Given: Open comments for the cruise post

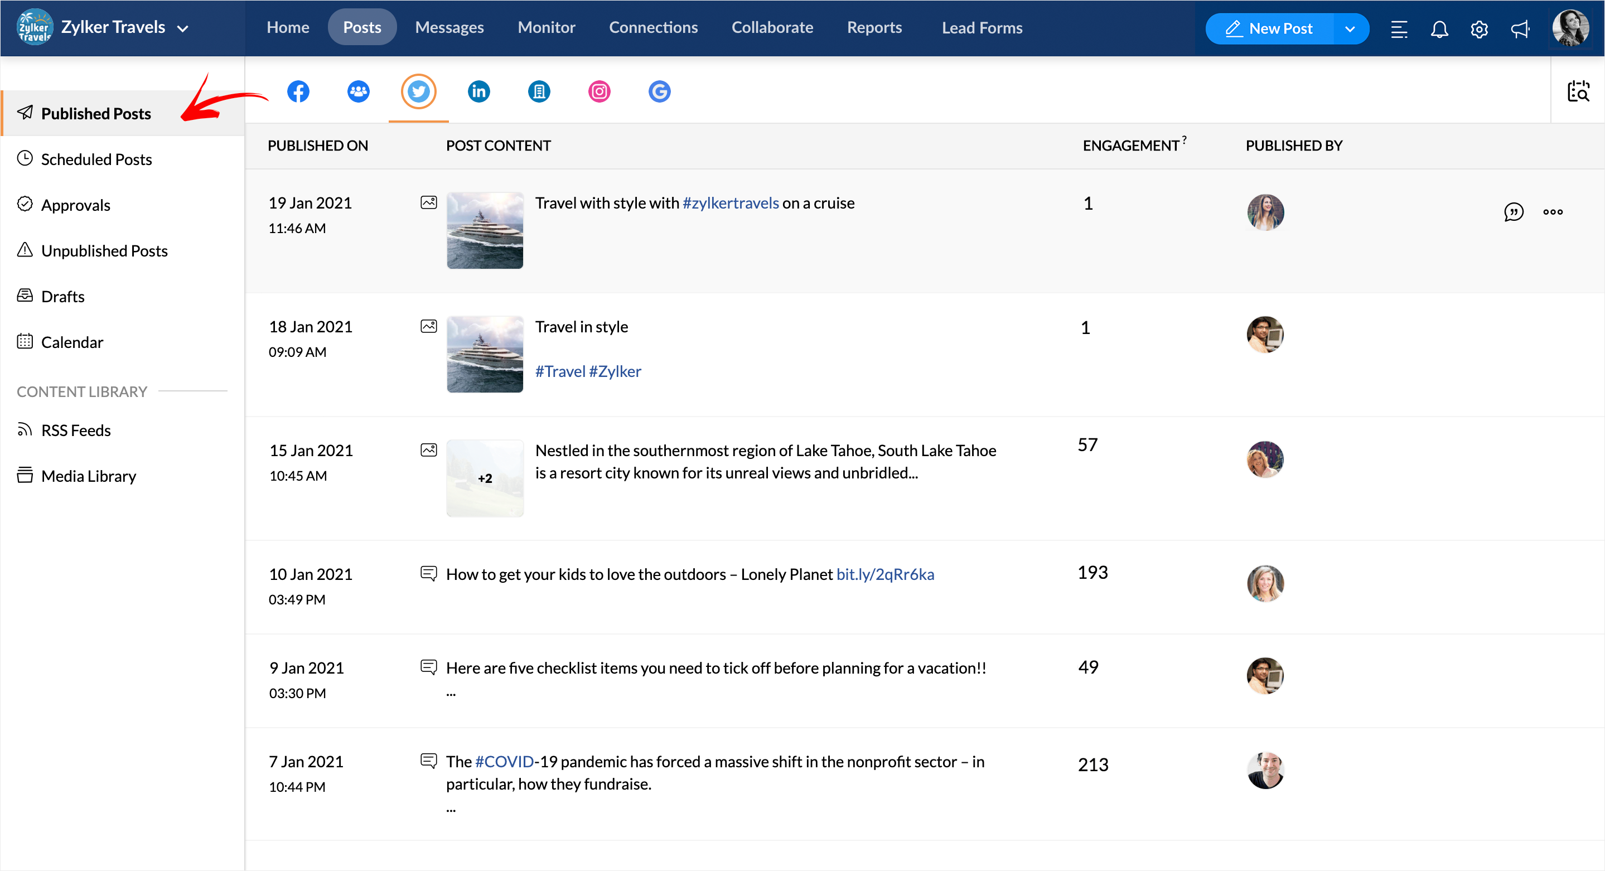Looking at the screenshot, I should [x=1513, y=212].
